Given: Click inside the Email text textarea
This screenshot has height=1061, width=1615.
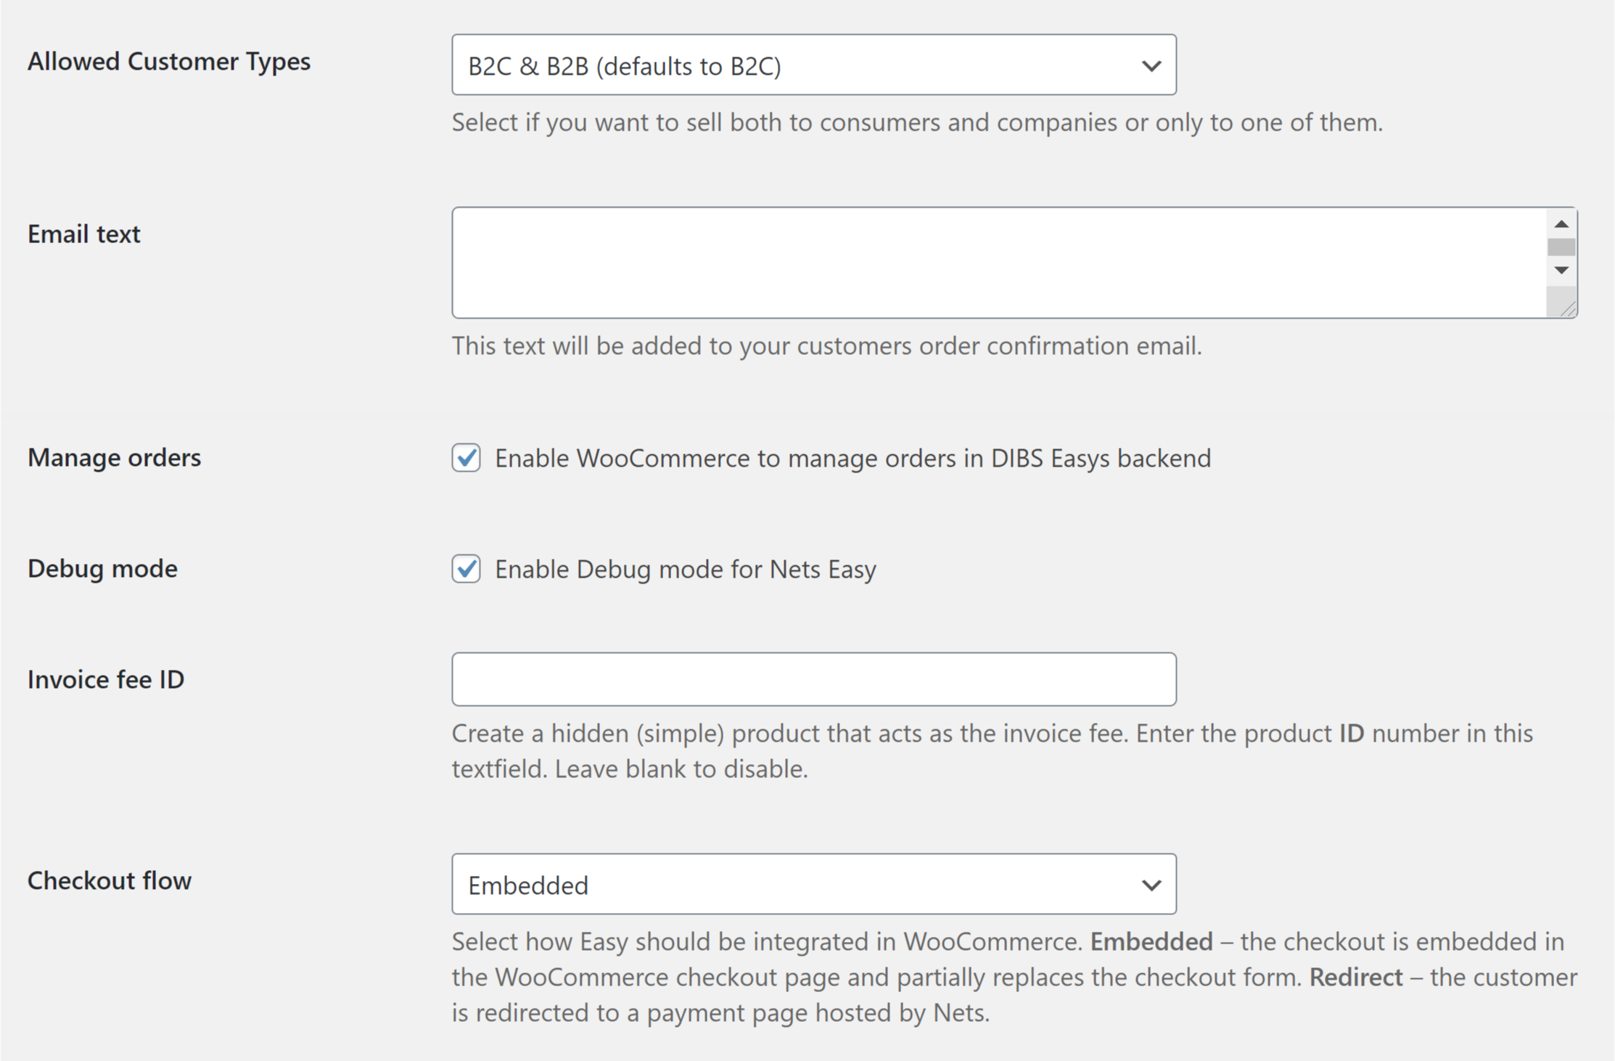Looking at the screenshot, I should pyautogui.click(x=998, y=263).
